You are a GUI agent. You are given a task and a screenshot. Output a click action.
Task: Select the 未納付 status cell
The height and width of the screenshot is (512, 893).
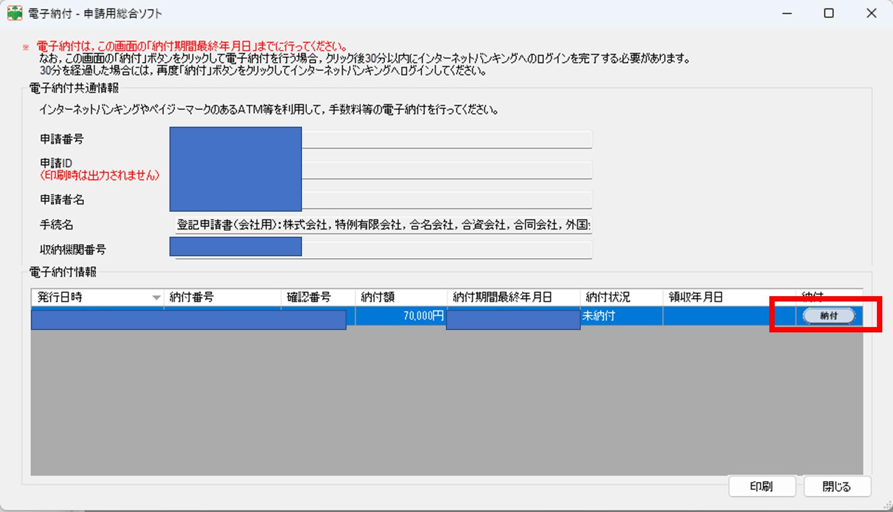pyautogui.click(x=622, y=316)
